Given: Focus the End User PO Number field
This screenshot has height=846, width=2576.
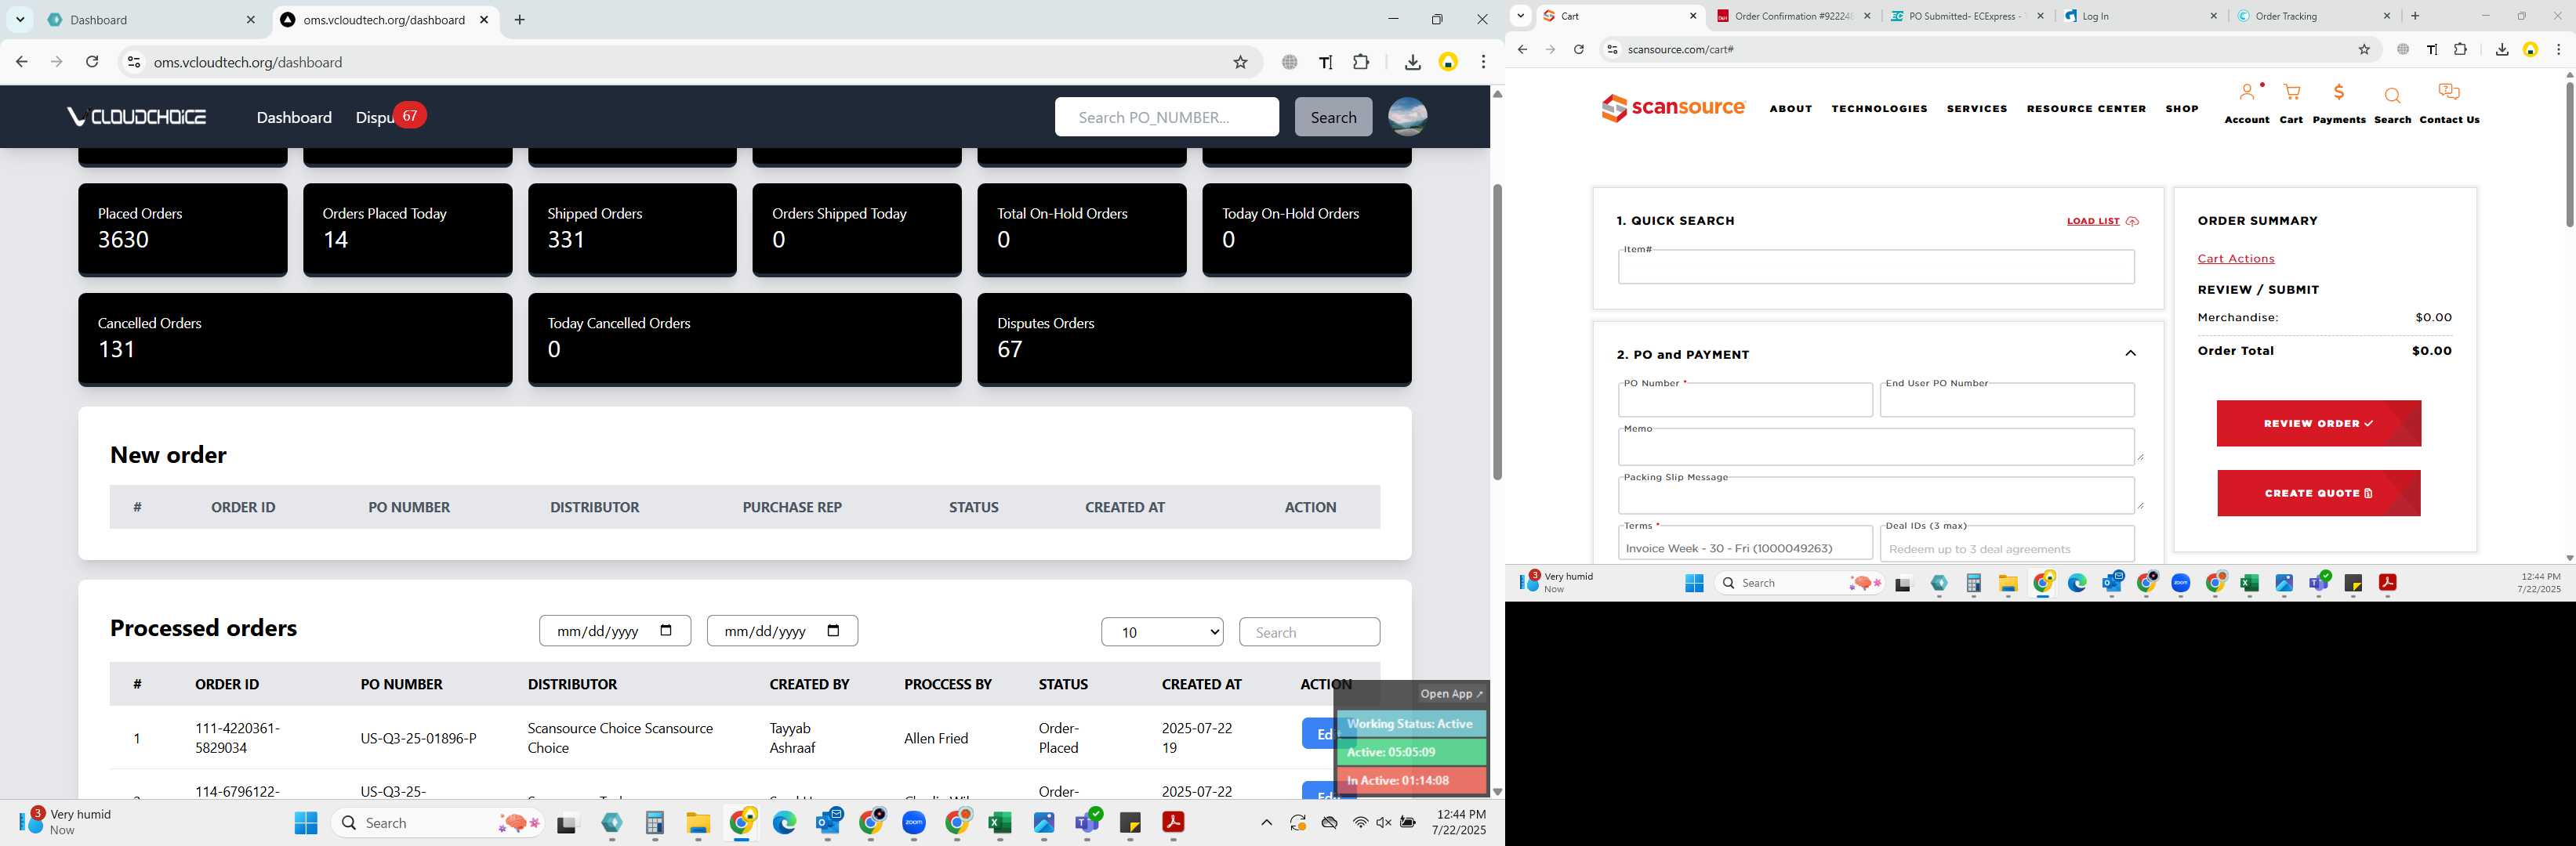Looking at the screenshot, I should 2007,399.
